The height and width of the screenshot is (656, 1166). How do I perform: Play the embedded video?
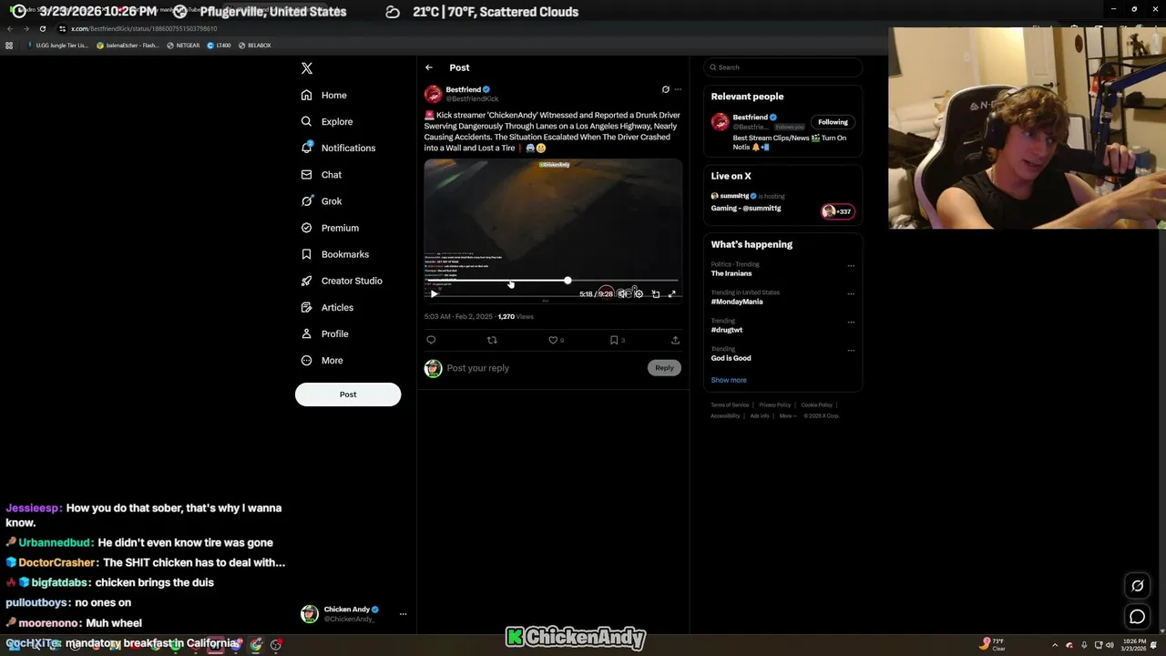pyautogui.click(x=435, y=294)
